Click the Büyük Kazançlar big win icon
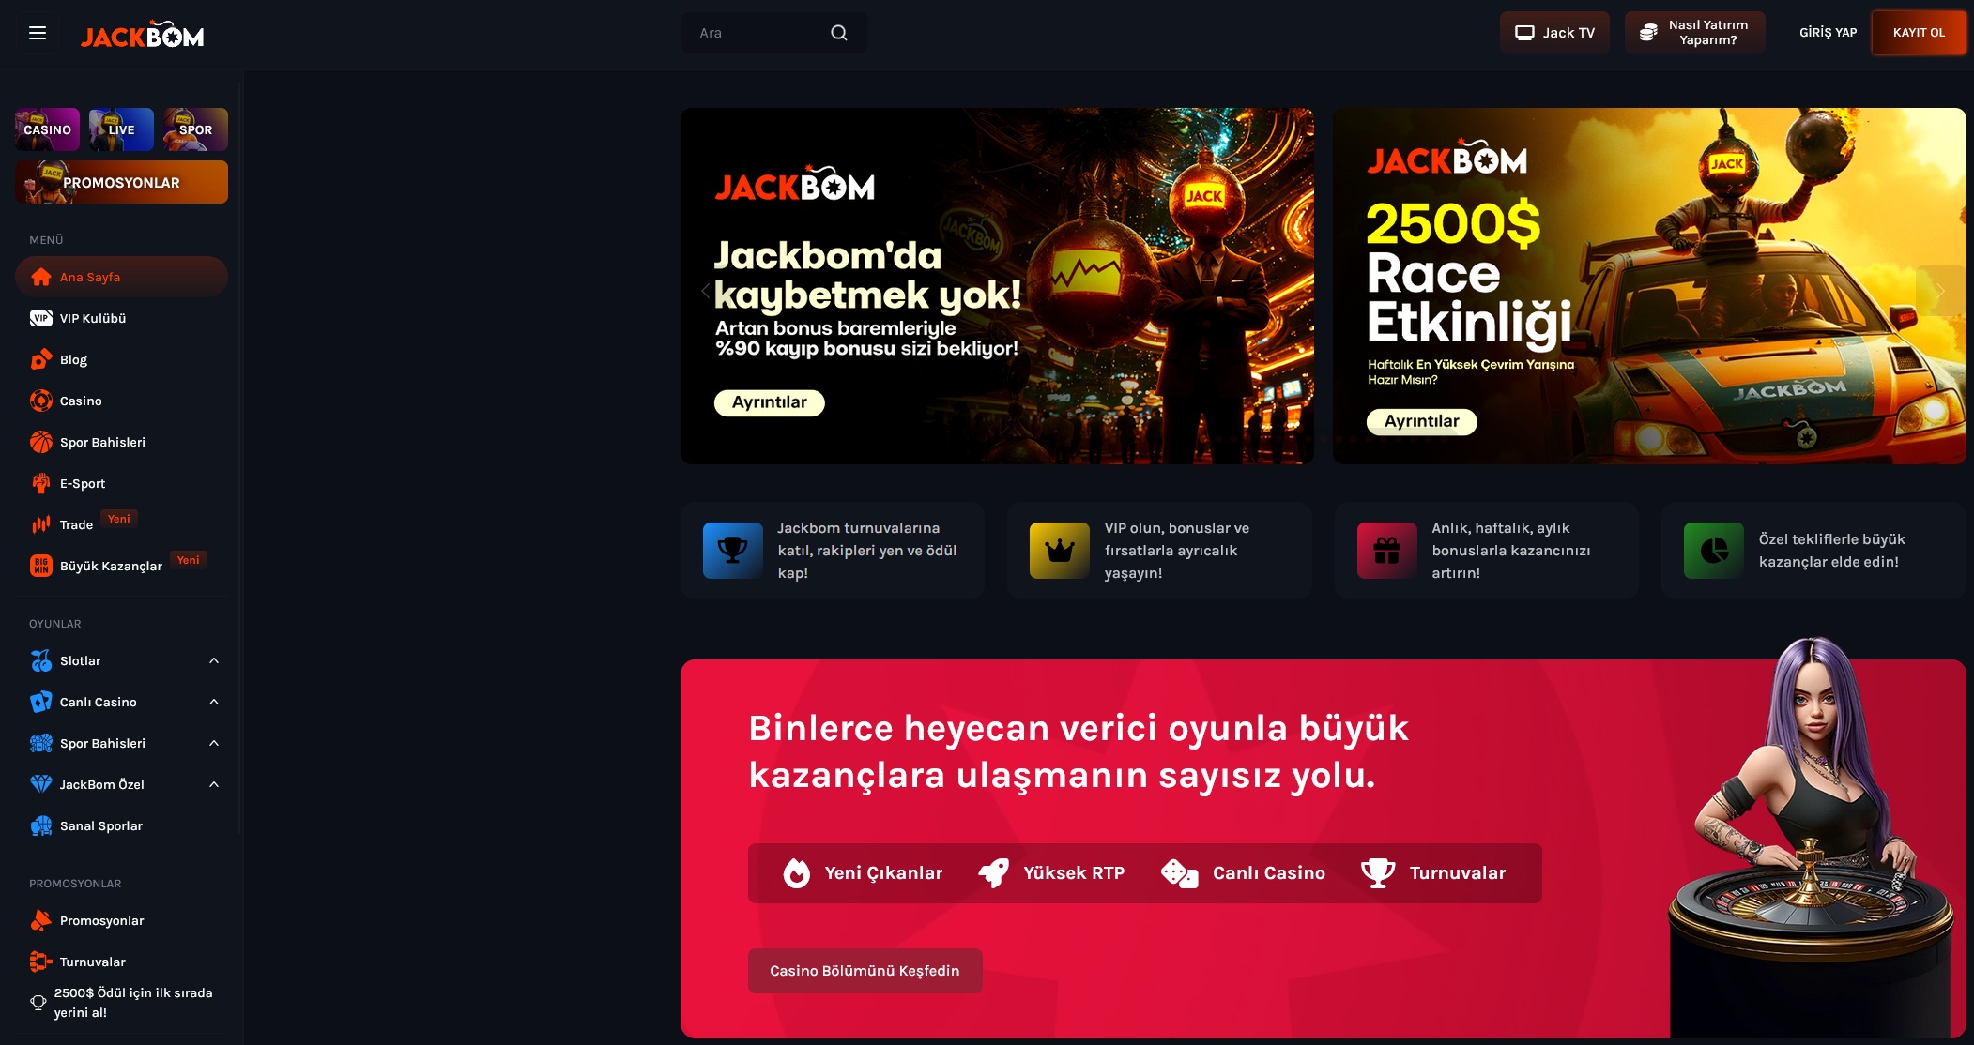Screen dimensions: 1974x1045 (40, 566)
